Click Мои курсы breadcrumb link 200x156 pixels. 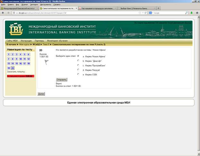(24, 44)
